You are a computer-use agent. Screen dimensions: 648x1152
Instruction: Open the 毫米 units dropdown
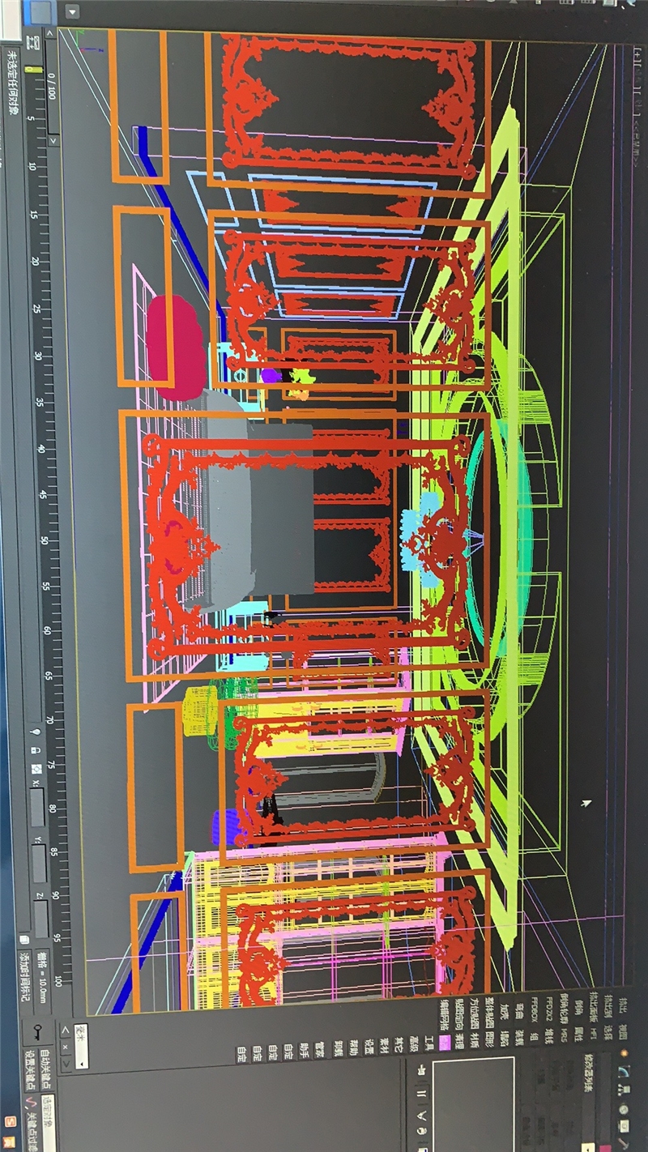[x=81, y=1045]
